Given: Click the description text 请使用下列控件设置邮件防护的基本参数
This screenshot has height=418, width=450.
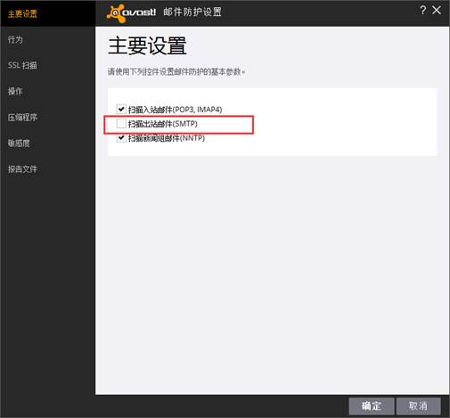Looking at the screenshot, I should coord(176,72).
